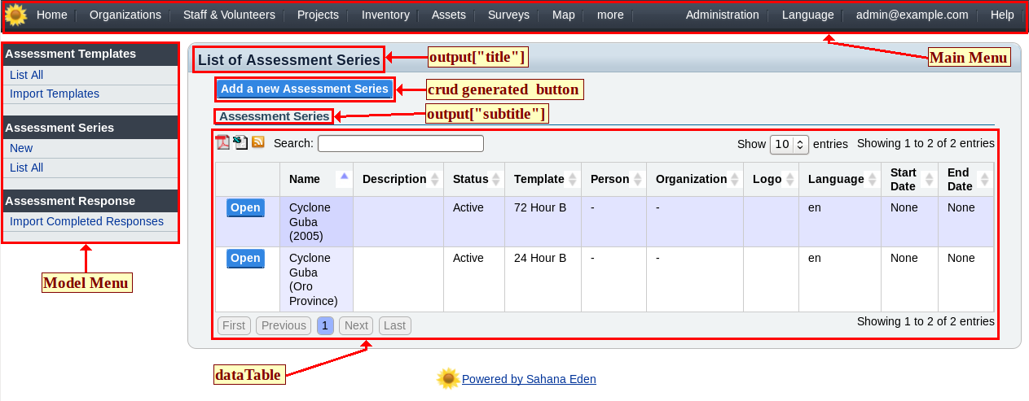
Task: Open the Show entries count dropdown
Action: point(789,144)
